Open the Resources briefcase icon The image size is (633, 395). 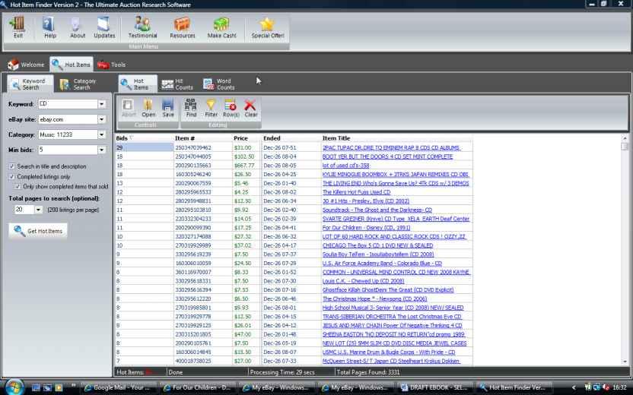pos(183,25)
